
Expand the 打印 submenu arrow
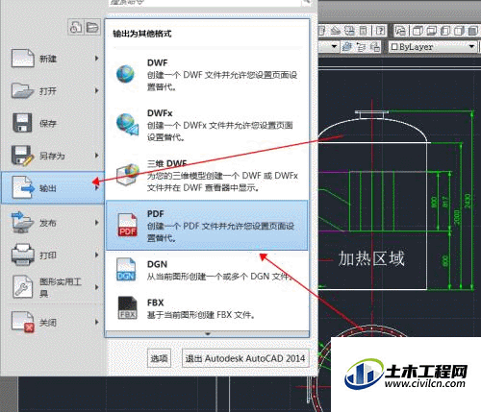coord(96,255)
